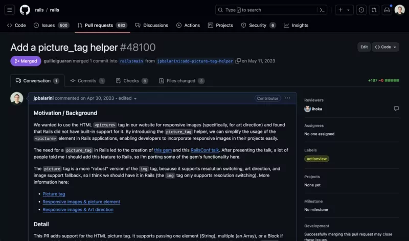Open Responsive images & picture element link
The width and height of the screenshot is (409, 241).
pyautogui.click(x=81, y=202)
